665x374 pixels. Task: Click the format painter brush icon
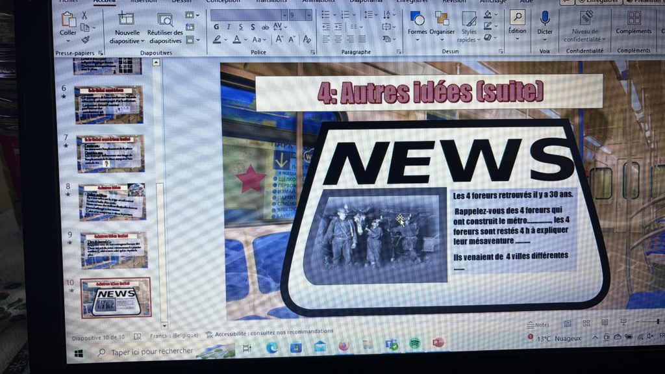tap(85, 39)
